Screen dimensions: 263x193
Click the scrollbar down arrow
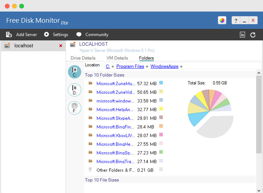[x=259, y=190]
